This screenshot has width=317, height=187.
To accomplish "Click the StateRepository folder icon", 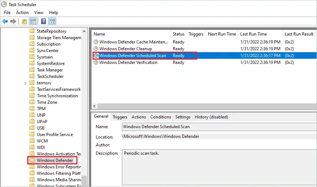I will 32,31.
